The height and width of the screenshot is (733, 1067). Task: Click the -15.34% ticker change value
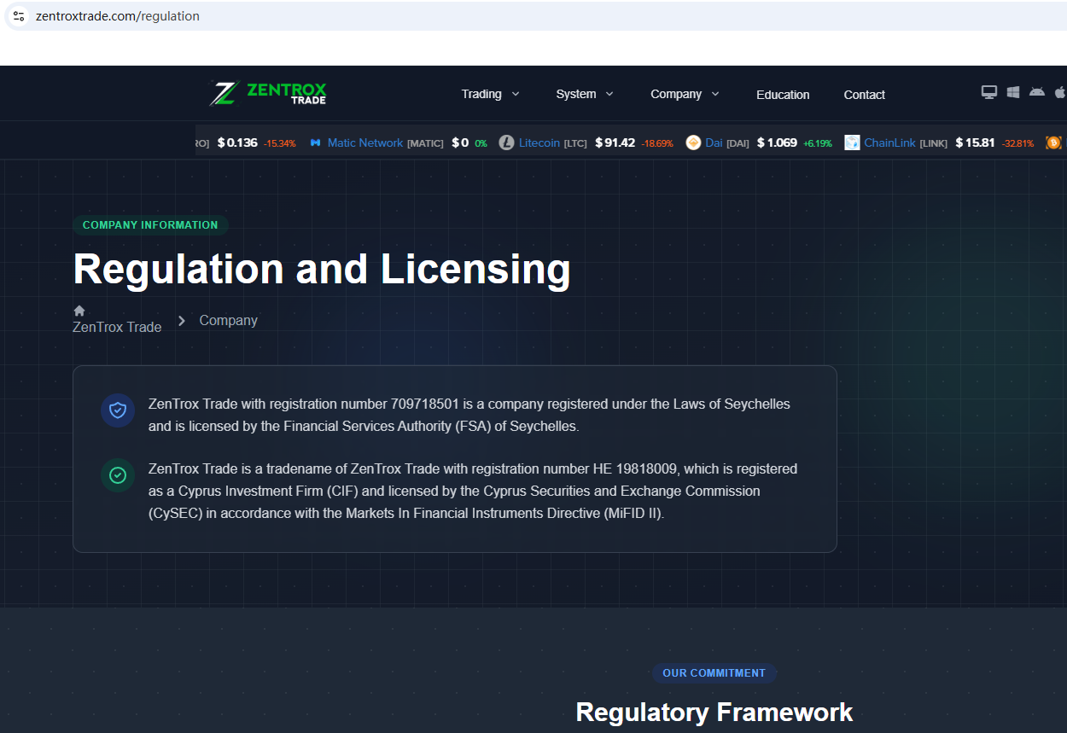pos(280,143)
